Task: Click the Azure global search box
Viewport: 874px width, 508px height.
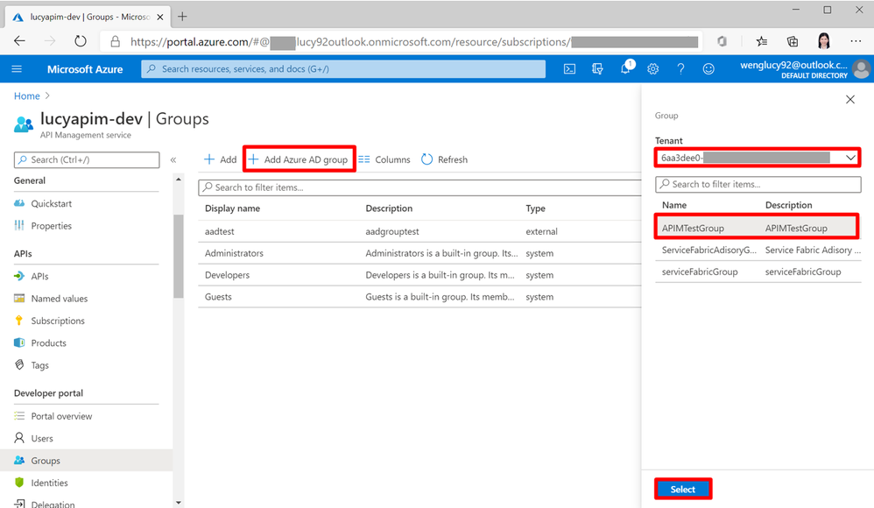Action: click(343, 69)
